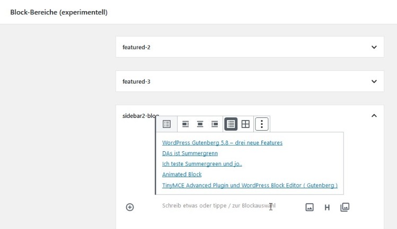Align block left in toolbar

click(x=186, y=124)
